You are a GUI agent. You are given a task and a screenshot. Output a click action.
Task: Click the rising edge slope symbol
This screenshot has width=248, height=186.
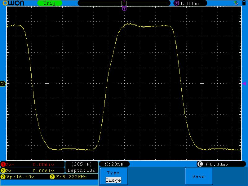[x=206, y=164]
